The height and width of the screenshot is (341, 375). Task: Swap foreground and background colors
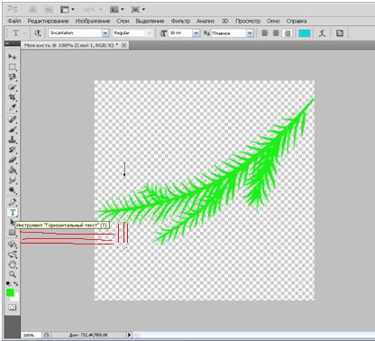[15, 283]
